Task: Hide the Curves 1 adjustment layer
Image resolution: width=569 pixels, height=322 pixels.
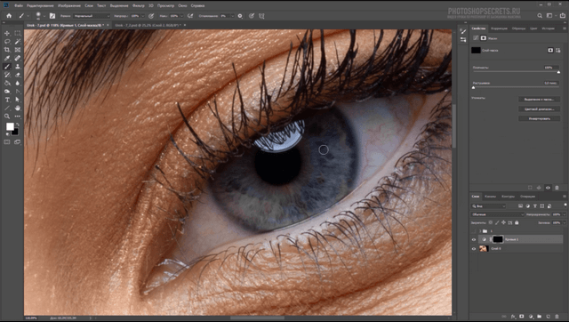Action: [474, 239]
